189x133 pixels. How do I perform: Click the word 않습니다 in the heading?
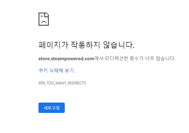point(119,45)
